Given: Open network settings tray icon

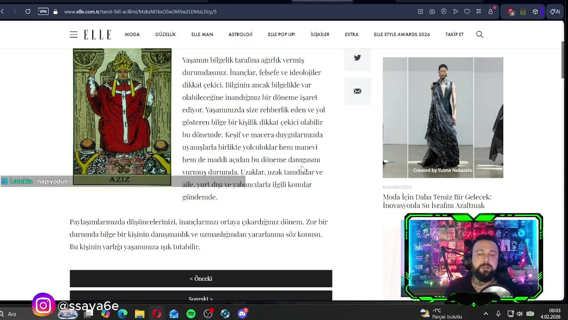Looking at the screenshot, I should pyautogui.click(x=510, y=314).
